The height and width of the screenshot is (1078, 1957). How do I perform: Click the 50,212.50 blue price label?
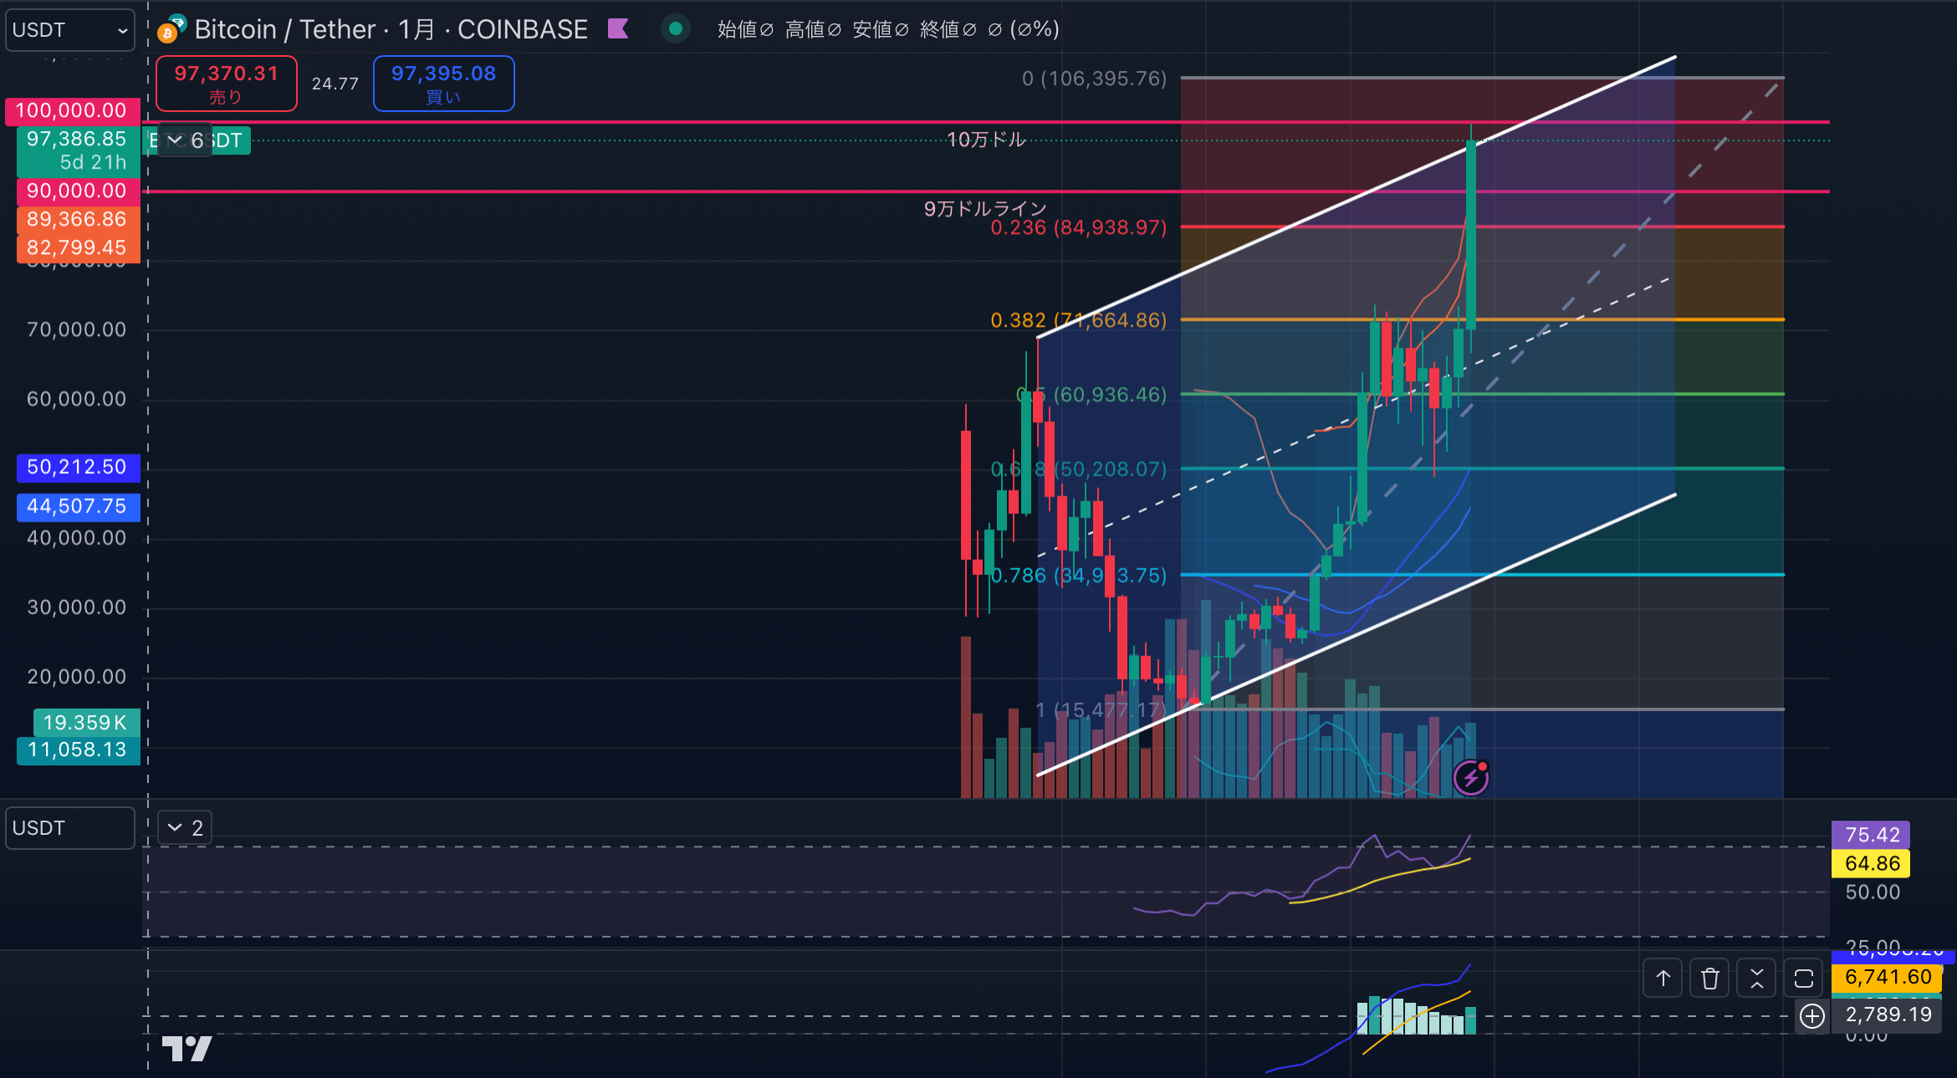point(77,467)
